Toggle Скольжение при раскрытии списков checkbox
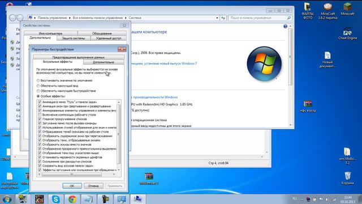The image size is (362, 204). (x=40, y=161)
